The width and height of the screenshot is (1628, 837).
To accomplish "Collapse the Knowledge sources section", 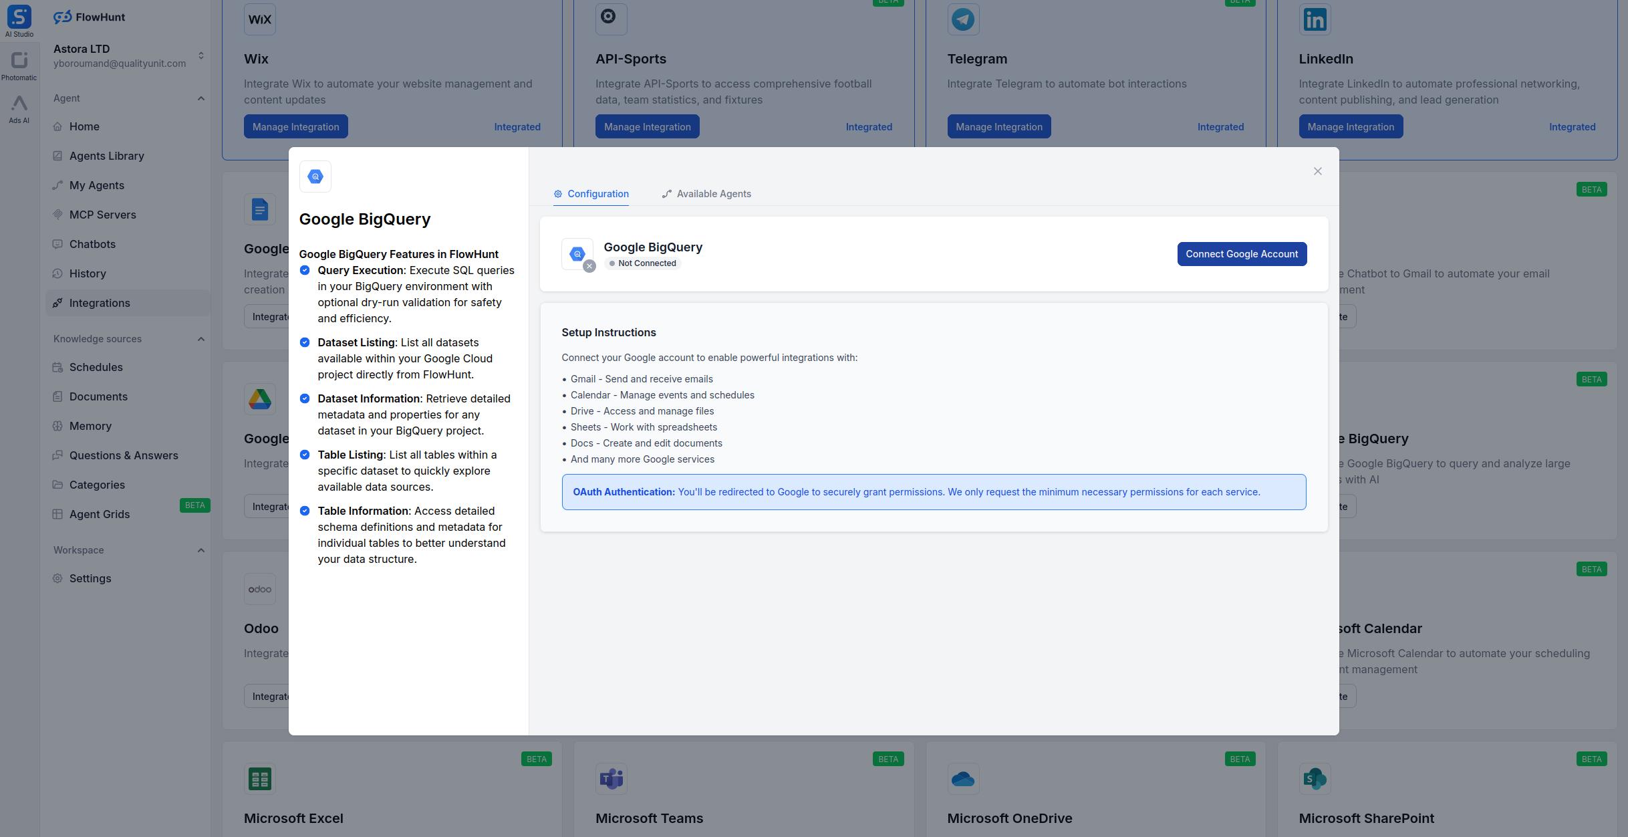I will tap(201, 339).
